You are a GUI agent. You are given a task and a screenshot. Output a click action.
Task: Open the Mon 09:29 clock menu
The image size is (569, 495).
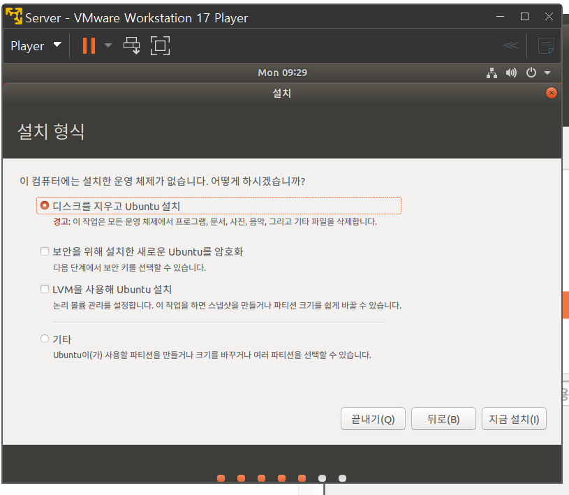point(282,73)
